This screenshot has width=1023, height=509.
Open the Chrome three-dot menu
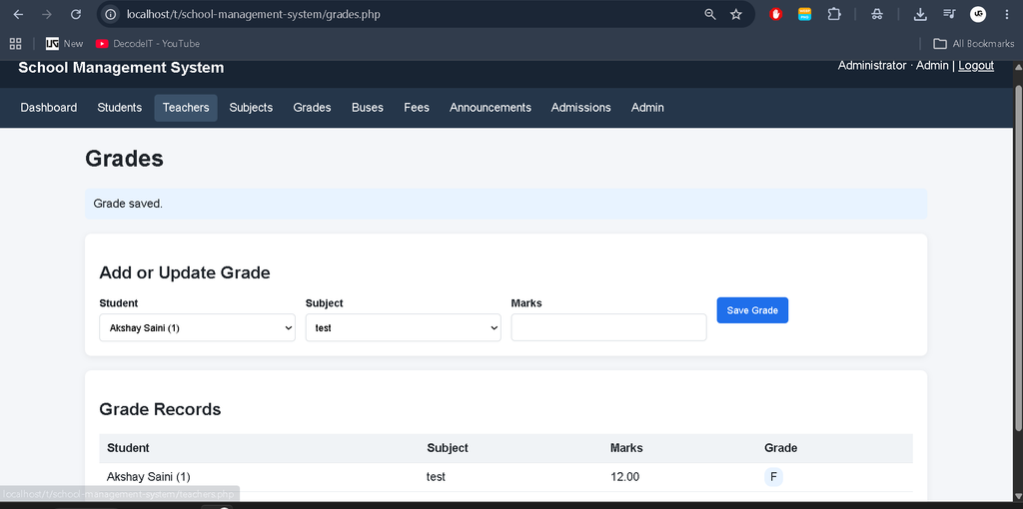[1007, 14]
